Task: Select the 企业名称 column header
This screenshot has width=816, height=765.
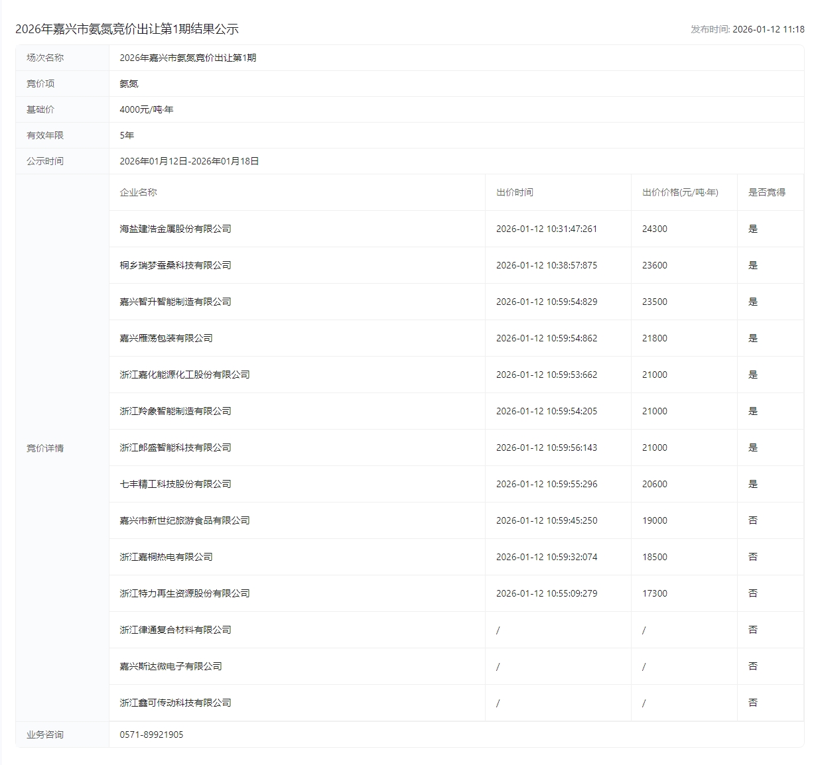Action: pos(138,192)
